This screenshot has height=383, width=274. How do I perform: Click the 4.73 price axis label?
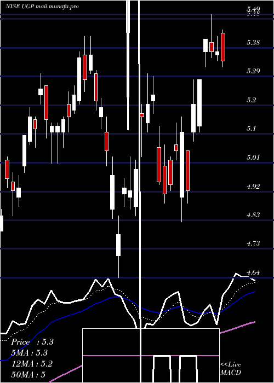click(253, 243)
